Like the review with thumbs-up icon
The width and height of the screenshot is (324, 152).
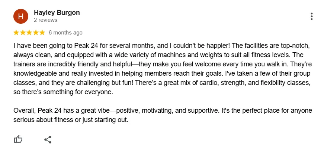point(18,139)
